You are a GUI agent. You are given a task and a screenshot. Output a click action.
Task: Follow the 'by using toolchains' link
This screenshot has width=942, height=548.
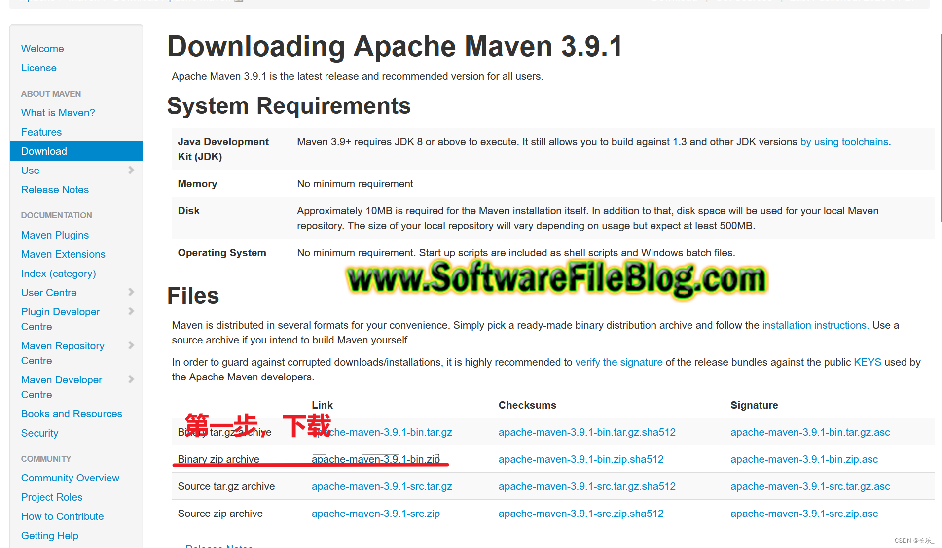[x=844, y=142]
